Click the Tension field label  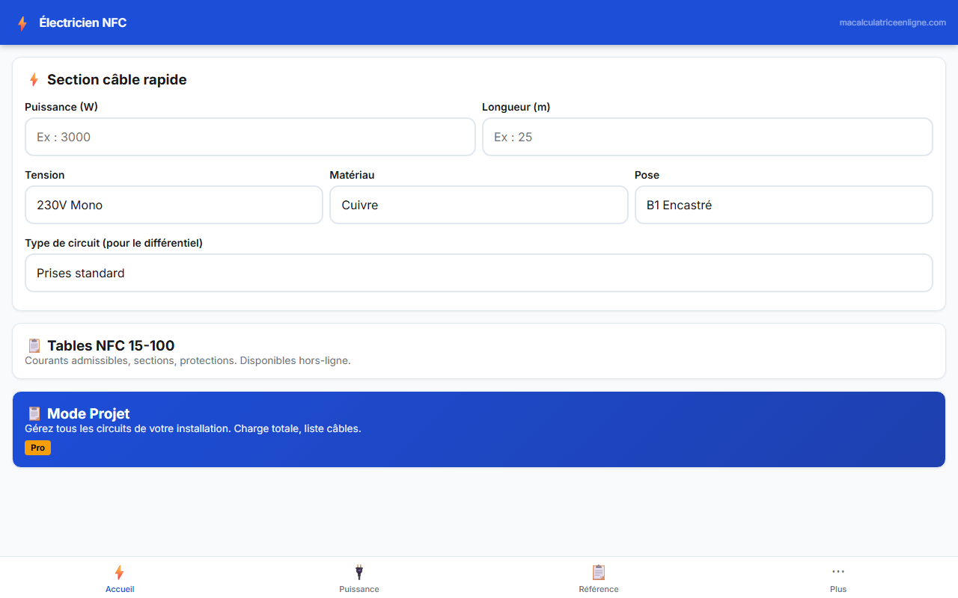coord(45,175)
